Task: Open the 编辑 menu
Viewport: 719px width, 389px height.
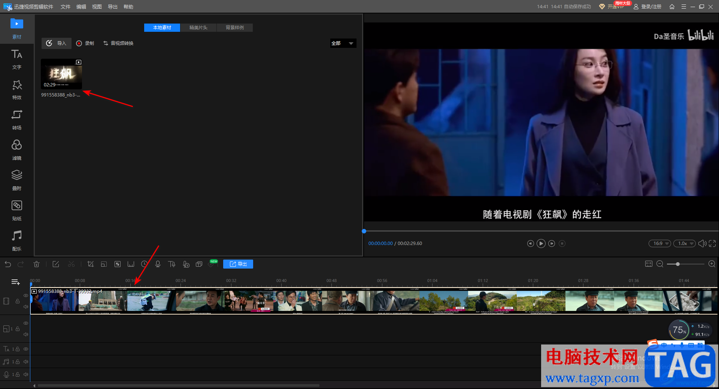Action: coord(81,7)
